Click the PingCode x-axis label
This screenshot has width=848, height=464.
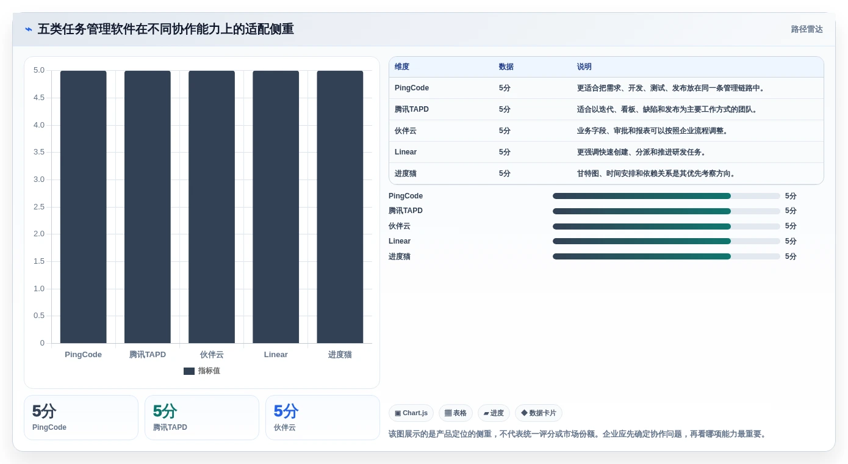83,355
